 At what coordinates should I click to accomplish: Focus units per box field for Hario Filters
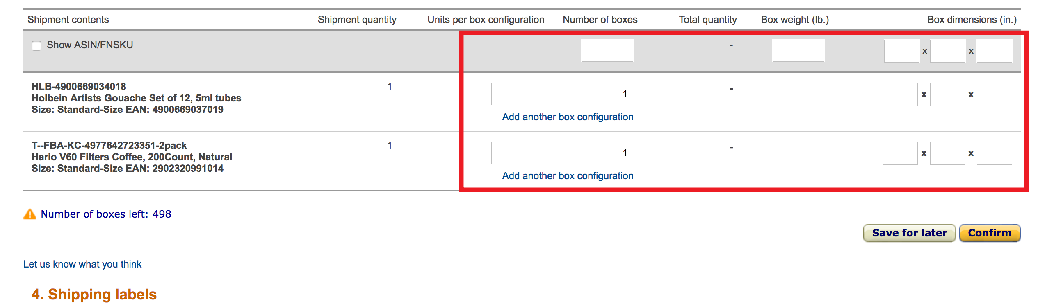(x=517, y=153)
